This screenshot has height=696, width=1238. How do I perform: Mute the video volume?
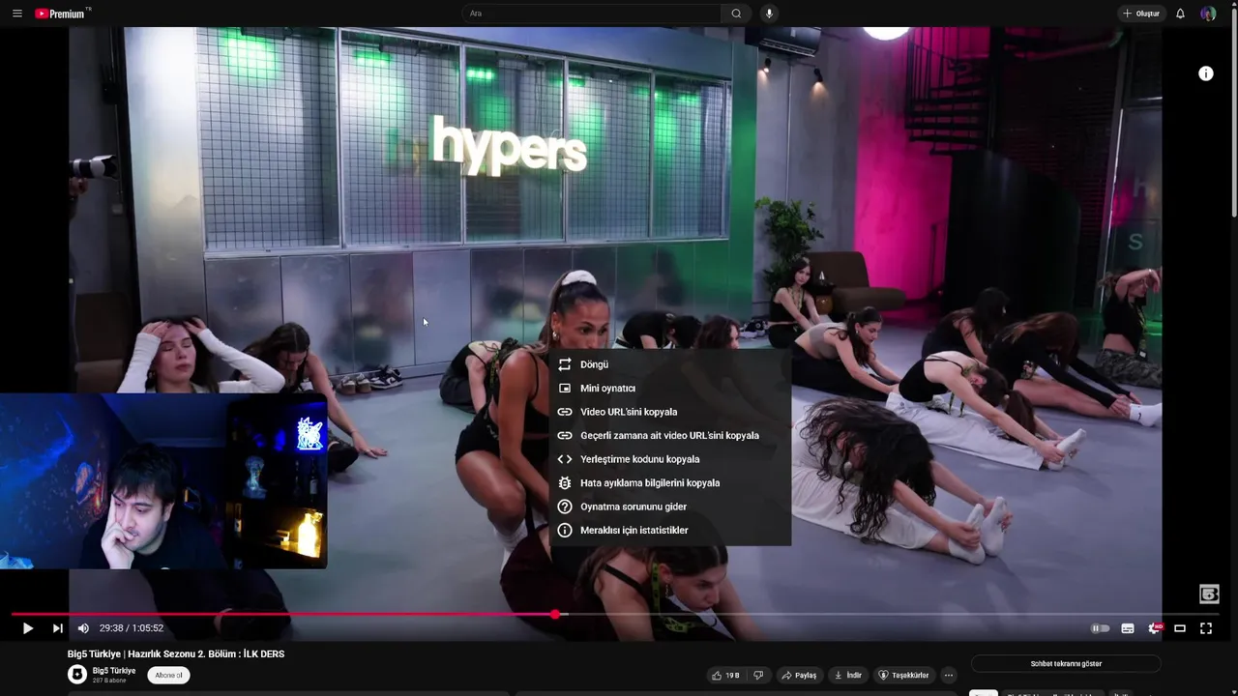[83, 628]
